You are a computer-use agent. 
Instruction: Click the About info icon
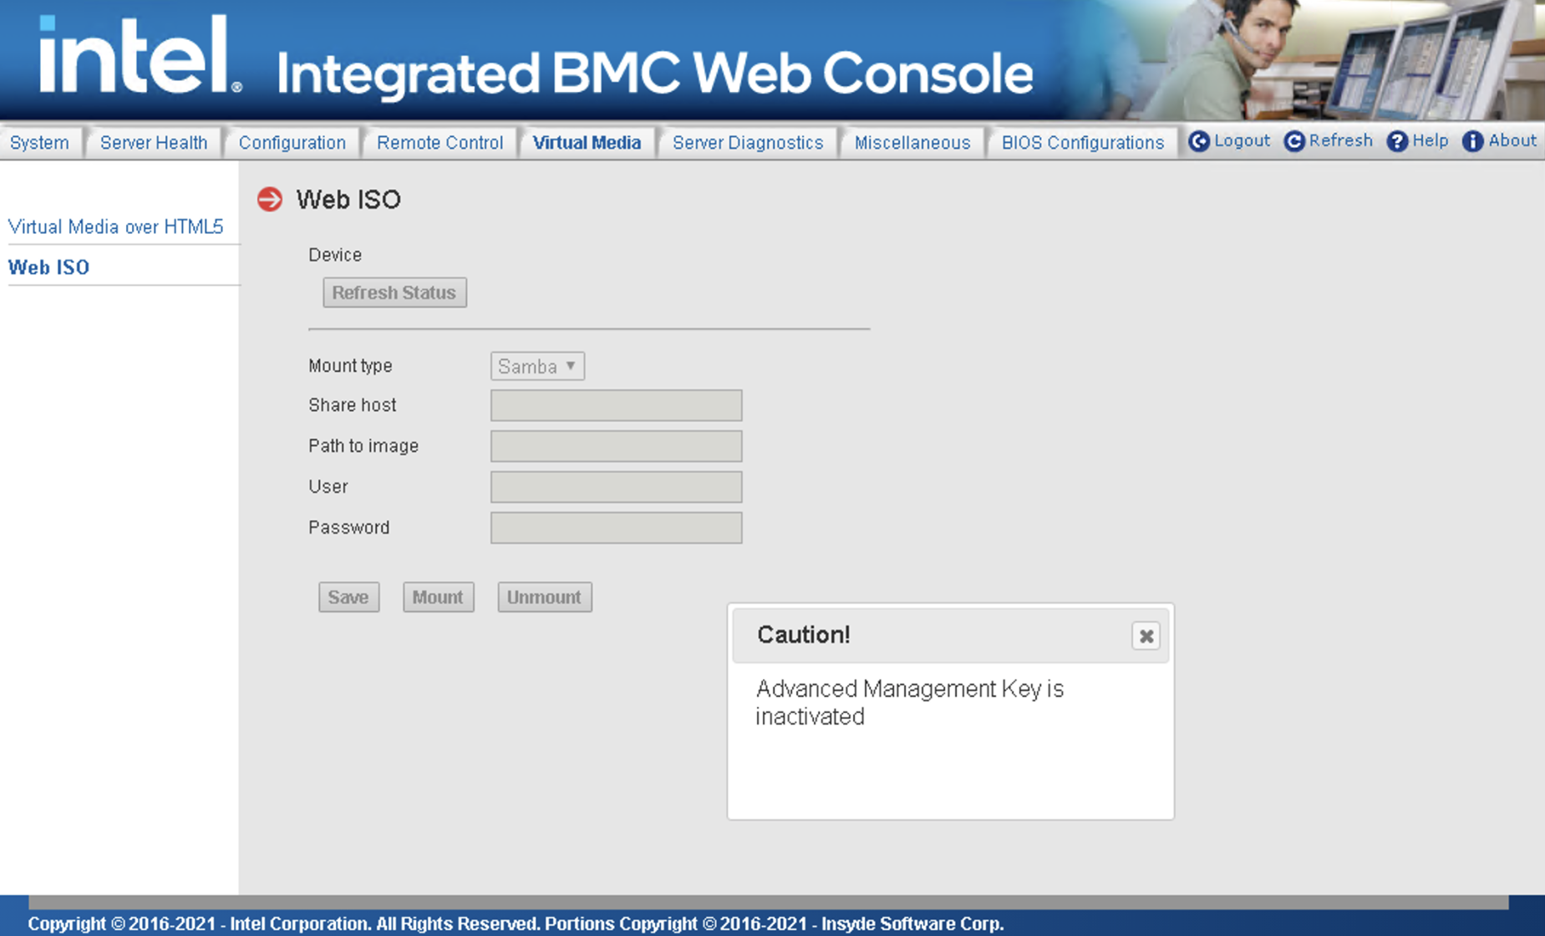click(x=1472, y=142)
